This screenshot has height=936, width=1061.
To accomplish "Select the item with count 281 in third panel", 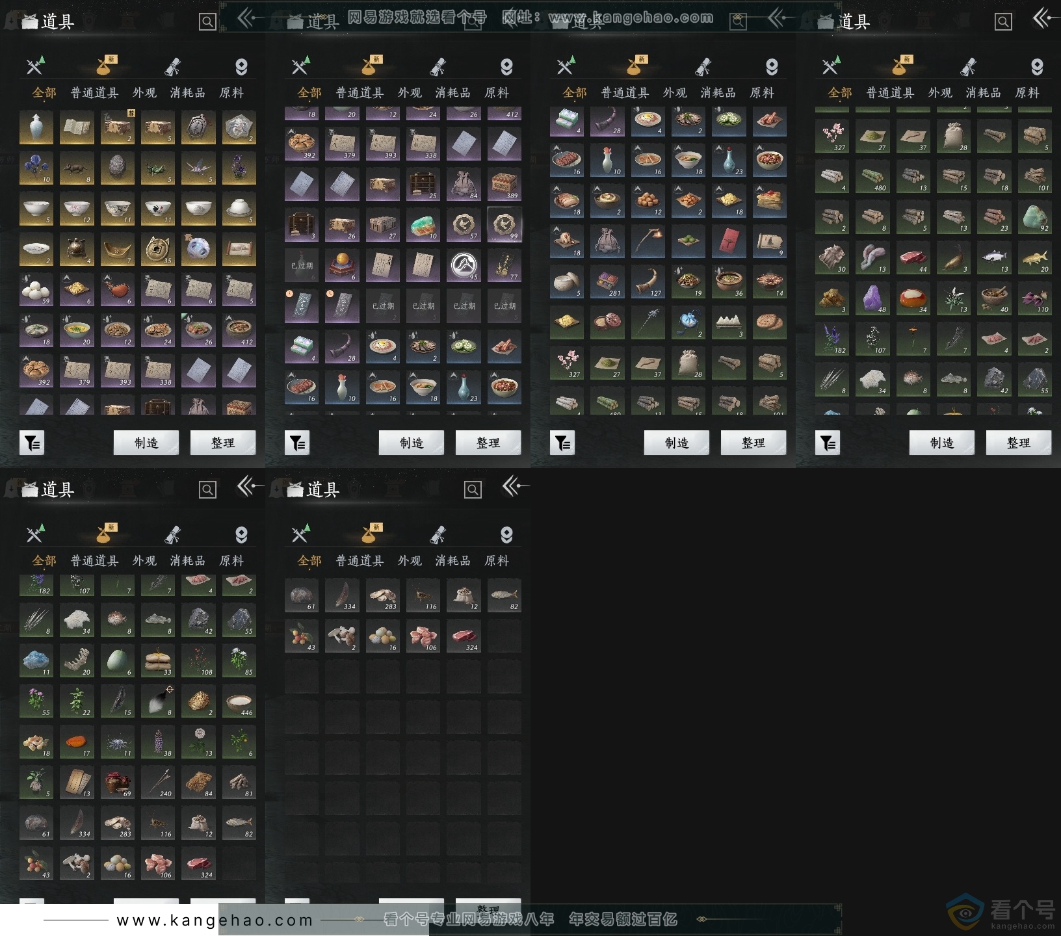I will pos(607,281).
